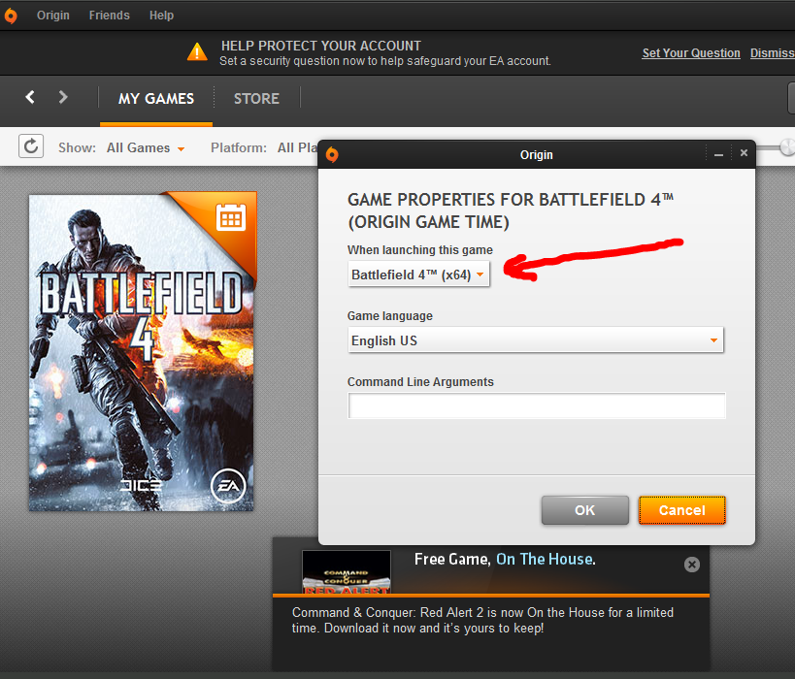Go forward with the right arrow
Image resolution: width=795 pixels, height=679 pixels.
click(x=63, y=97)
